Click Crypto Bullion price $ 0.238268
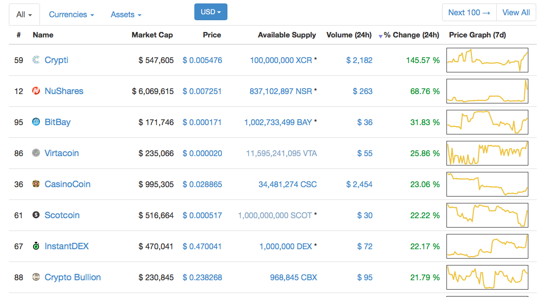Viewport: 554px width, 297px height. click(x=202, y=278)
